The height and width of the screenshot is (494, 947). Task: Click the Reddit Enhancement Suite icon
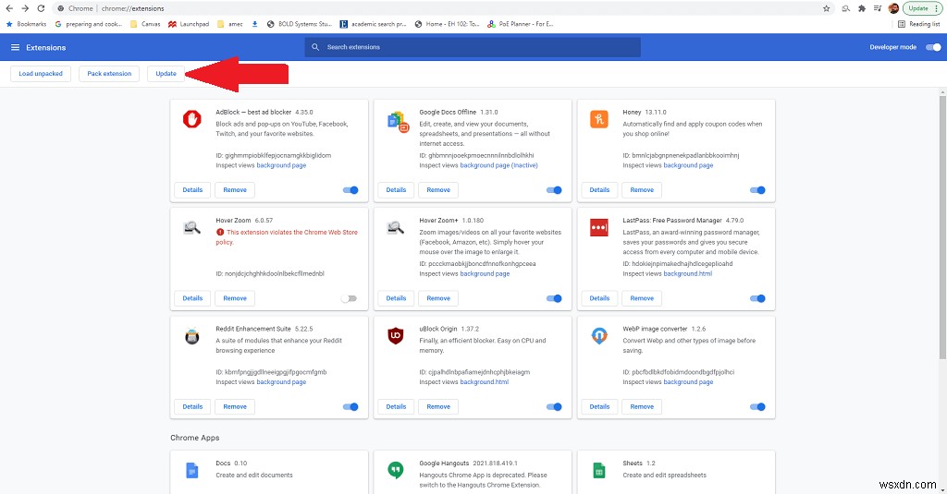click(192, 336)
